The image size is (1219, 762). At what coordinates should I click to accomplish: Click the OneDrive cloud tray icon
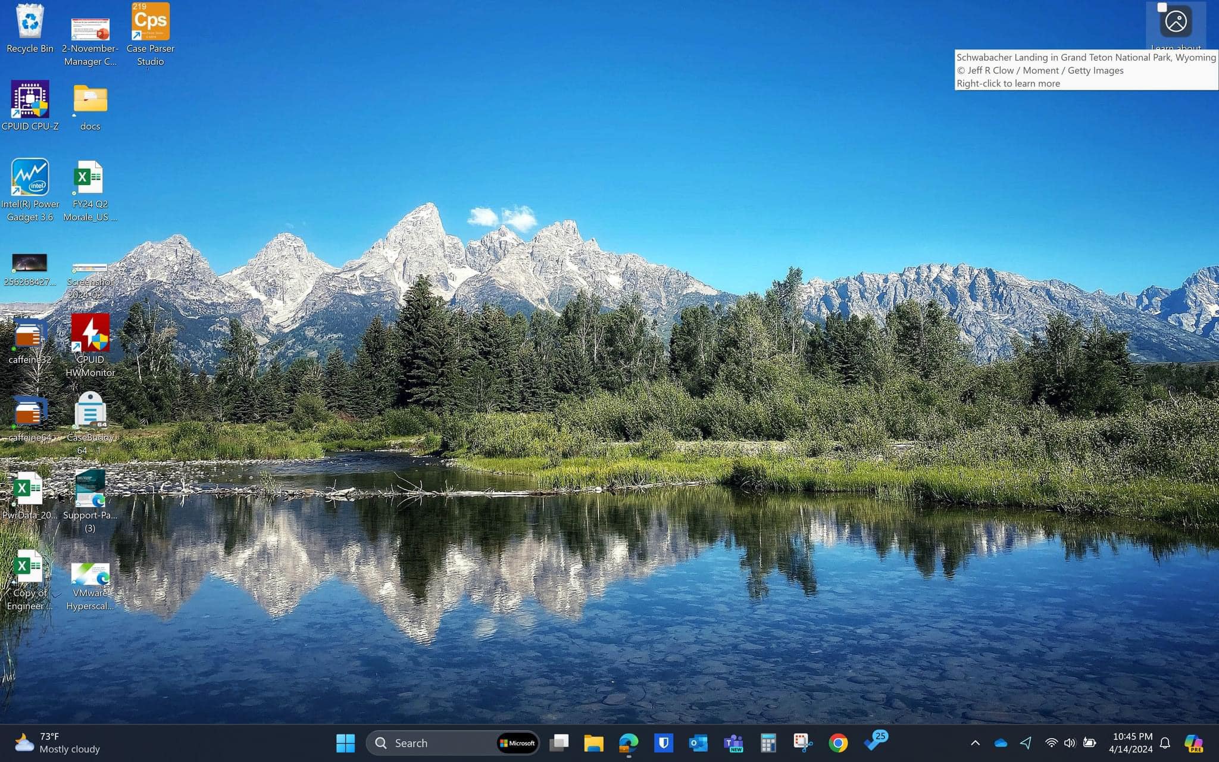[1001, 743]
